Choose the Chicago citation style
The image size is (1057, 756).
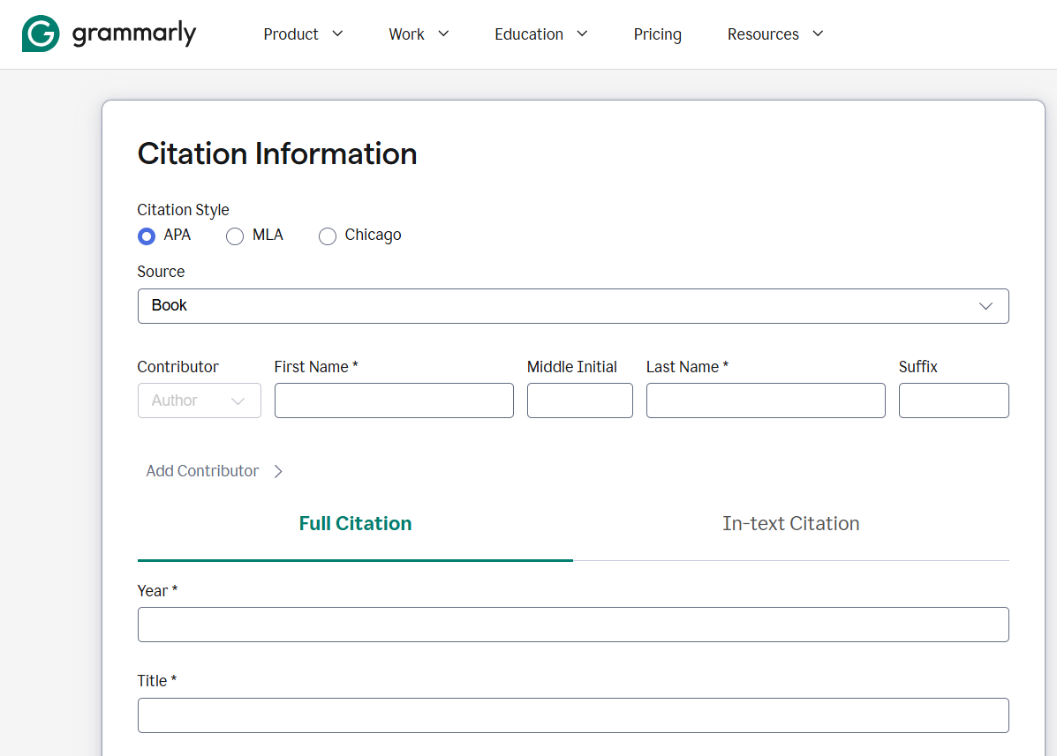click(x=328, y=236)
